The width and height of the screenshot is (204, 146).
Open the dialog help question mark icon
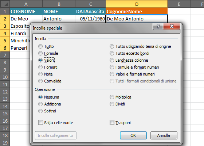pyautogui.click(x=158, y=26)
